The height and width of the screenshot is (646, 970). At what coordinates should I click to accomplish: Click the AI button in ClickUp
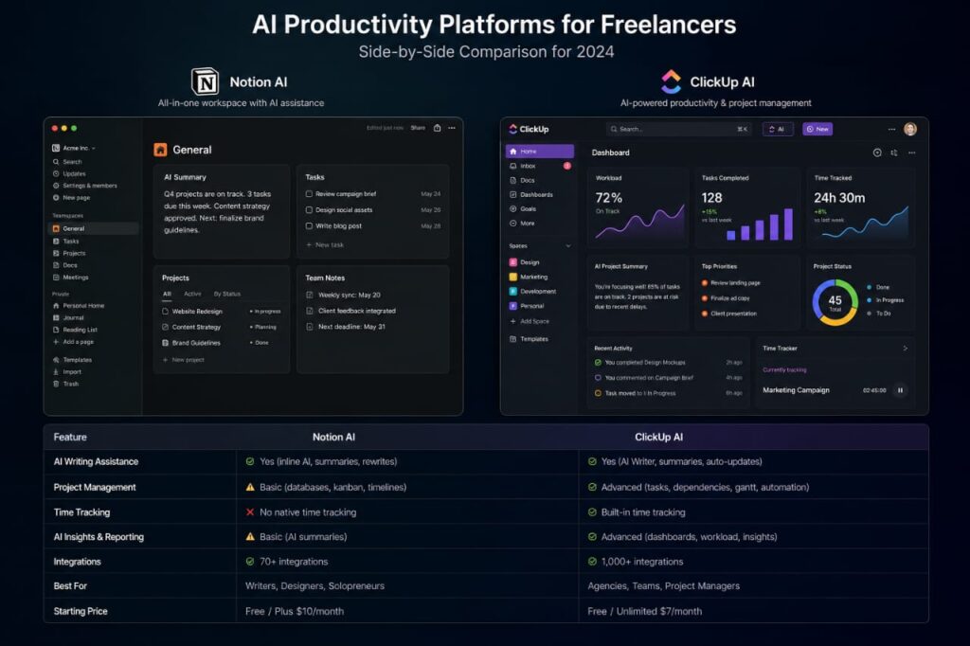pyautogui.click(x=777, y=130)
